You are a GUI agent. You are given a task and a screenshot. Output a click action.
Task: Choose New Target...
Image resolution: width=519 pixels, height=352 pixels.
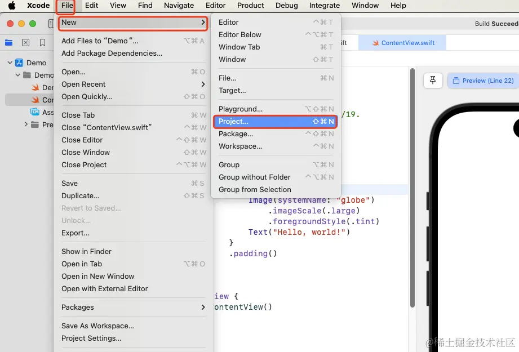pyautogui.click(x=276, y=90)
